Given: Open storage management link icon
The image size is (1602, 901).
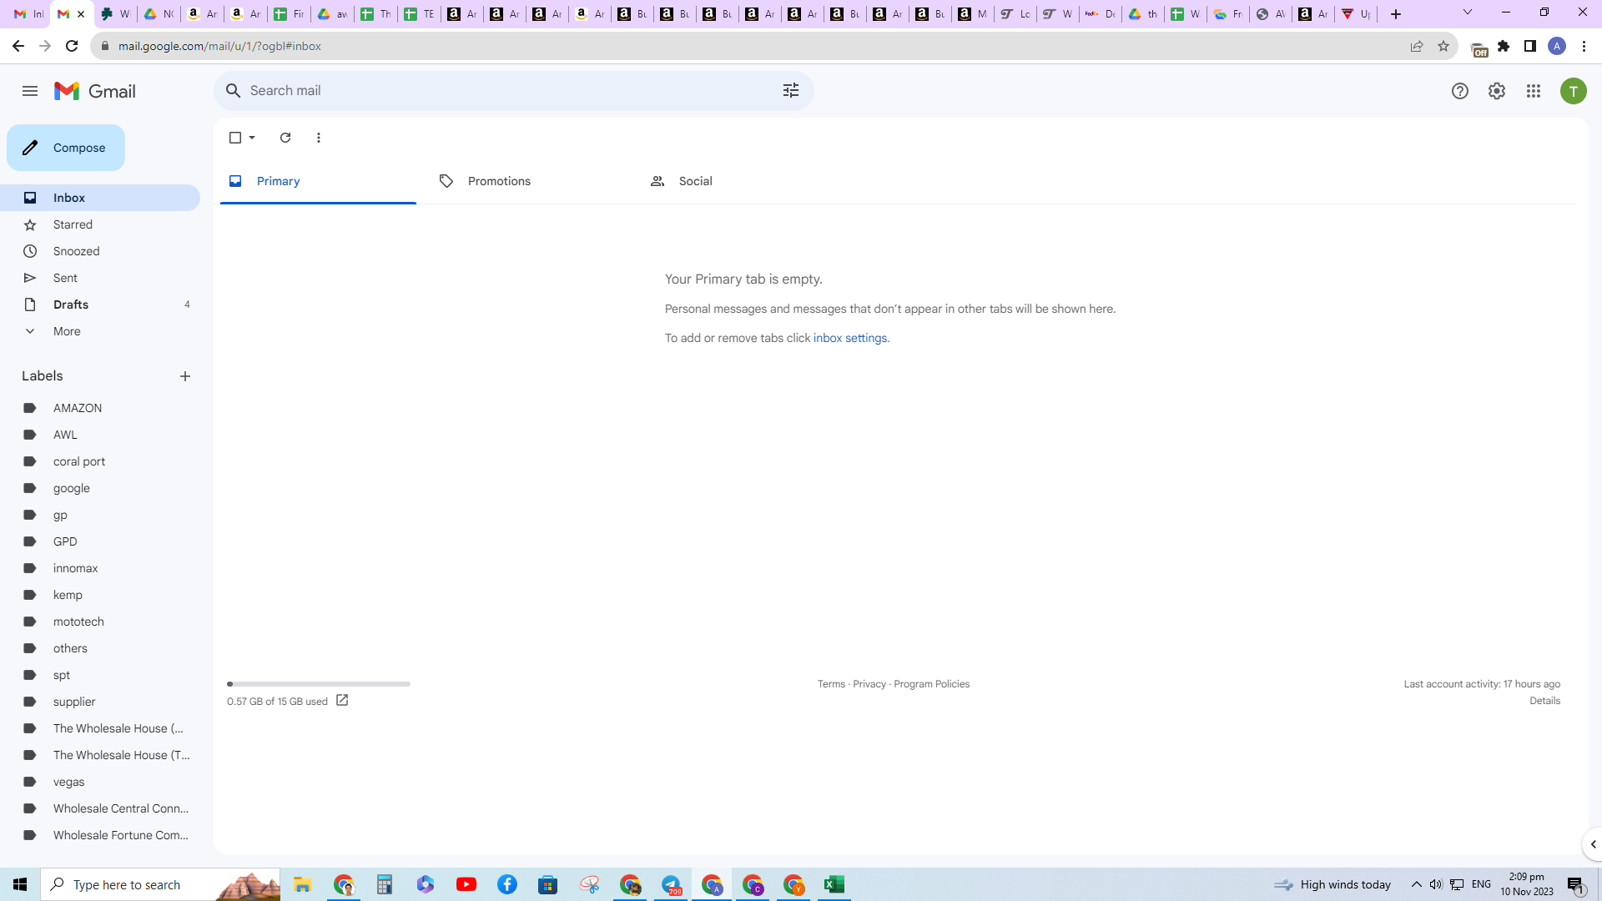Looking at the screenshot, I should tap(342, 701).
